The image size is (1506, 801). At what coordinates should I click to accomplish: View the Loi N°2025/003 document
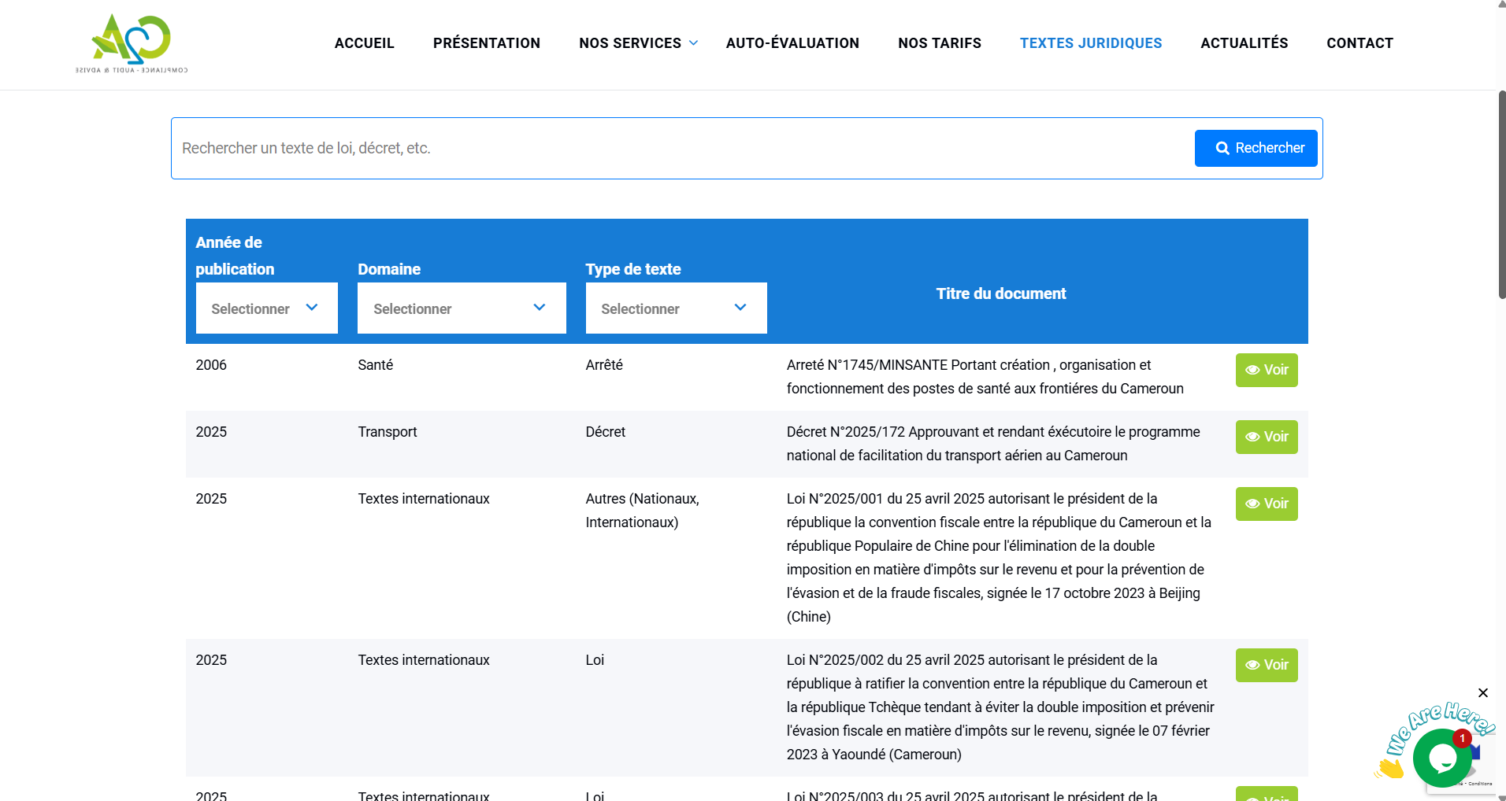pyautogui.click(x=1267, y=794)
